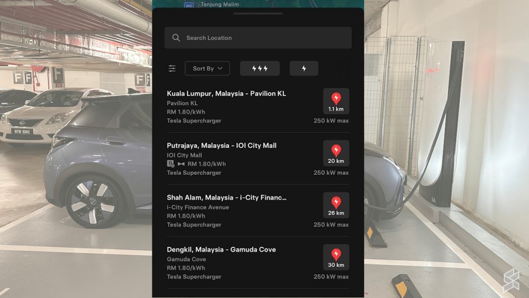Select the single lightning bolt destination charging filter
This screenshot has height=298, width=529.
click(304, 68)
